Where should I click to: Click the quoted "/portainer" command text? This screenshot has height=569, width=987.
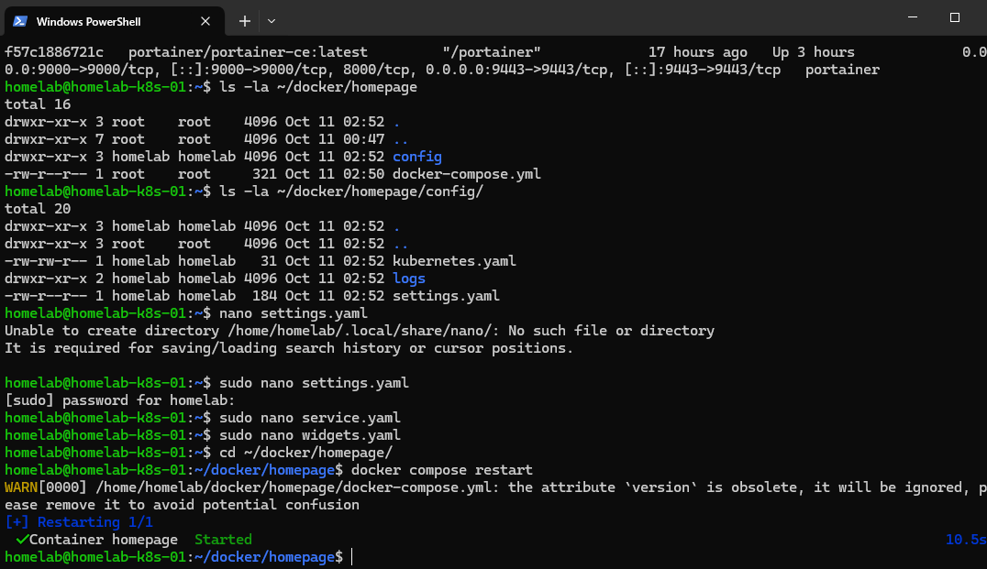(492, 52)
